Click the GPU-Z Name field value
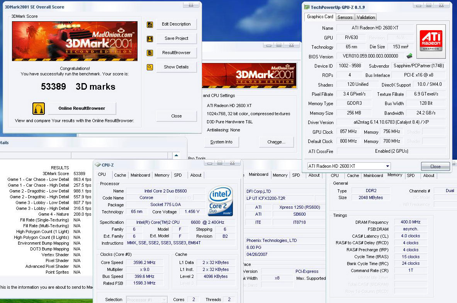The height and width of the screenshot is (303, 457). point(375,28)
